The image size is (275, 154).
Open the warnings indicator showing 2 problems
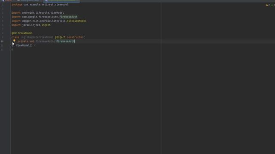[x=268, y=5]
